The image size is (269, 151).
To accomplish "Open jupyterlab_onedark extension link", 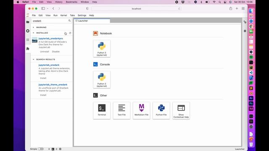I will tap(49, 65).
